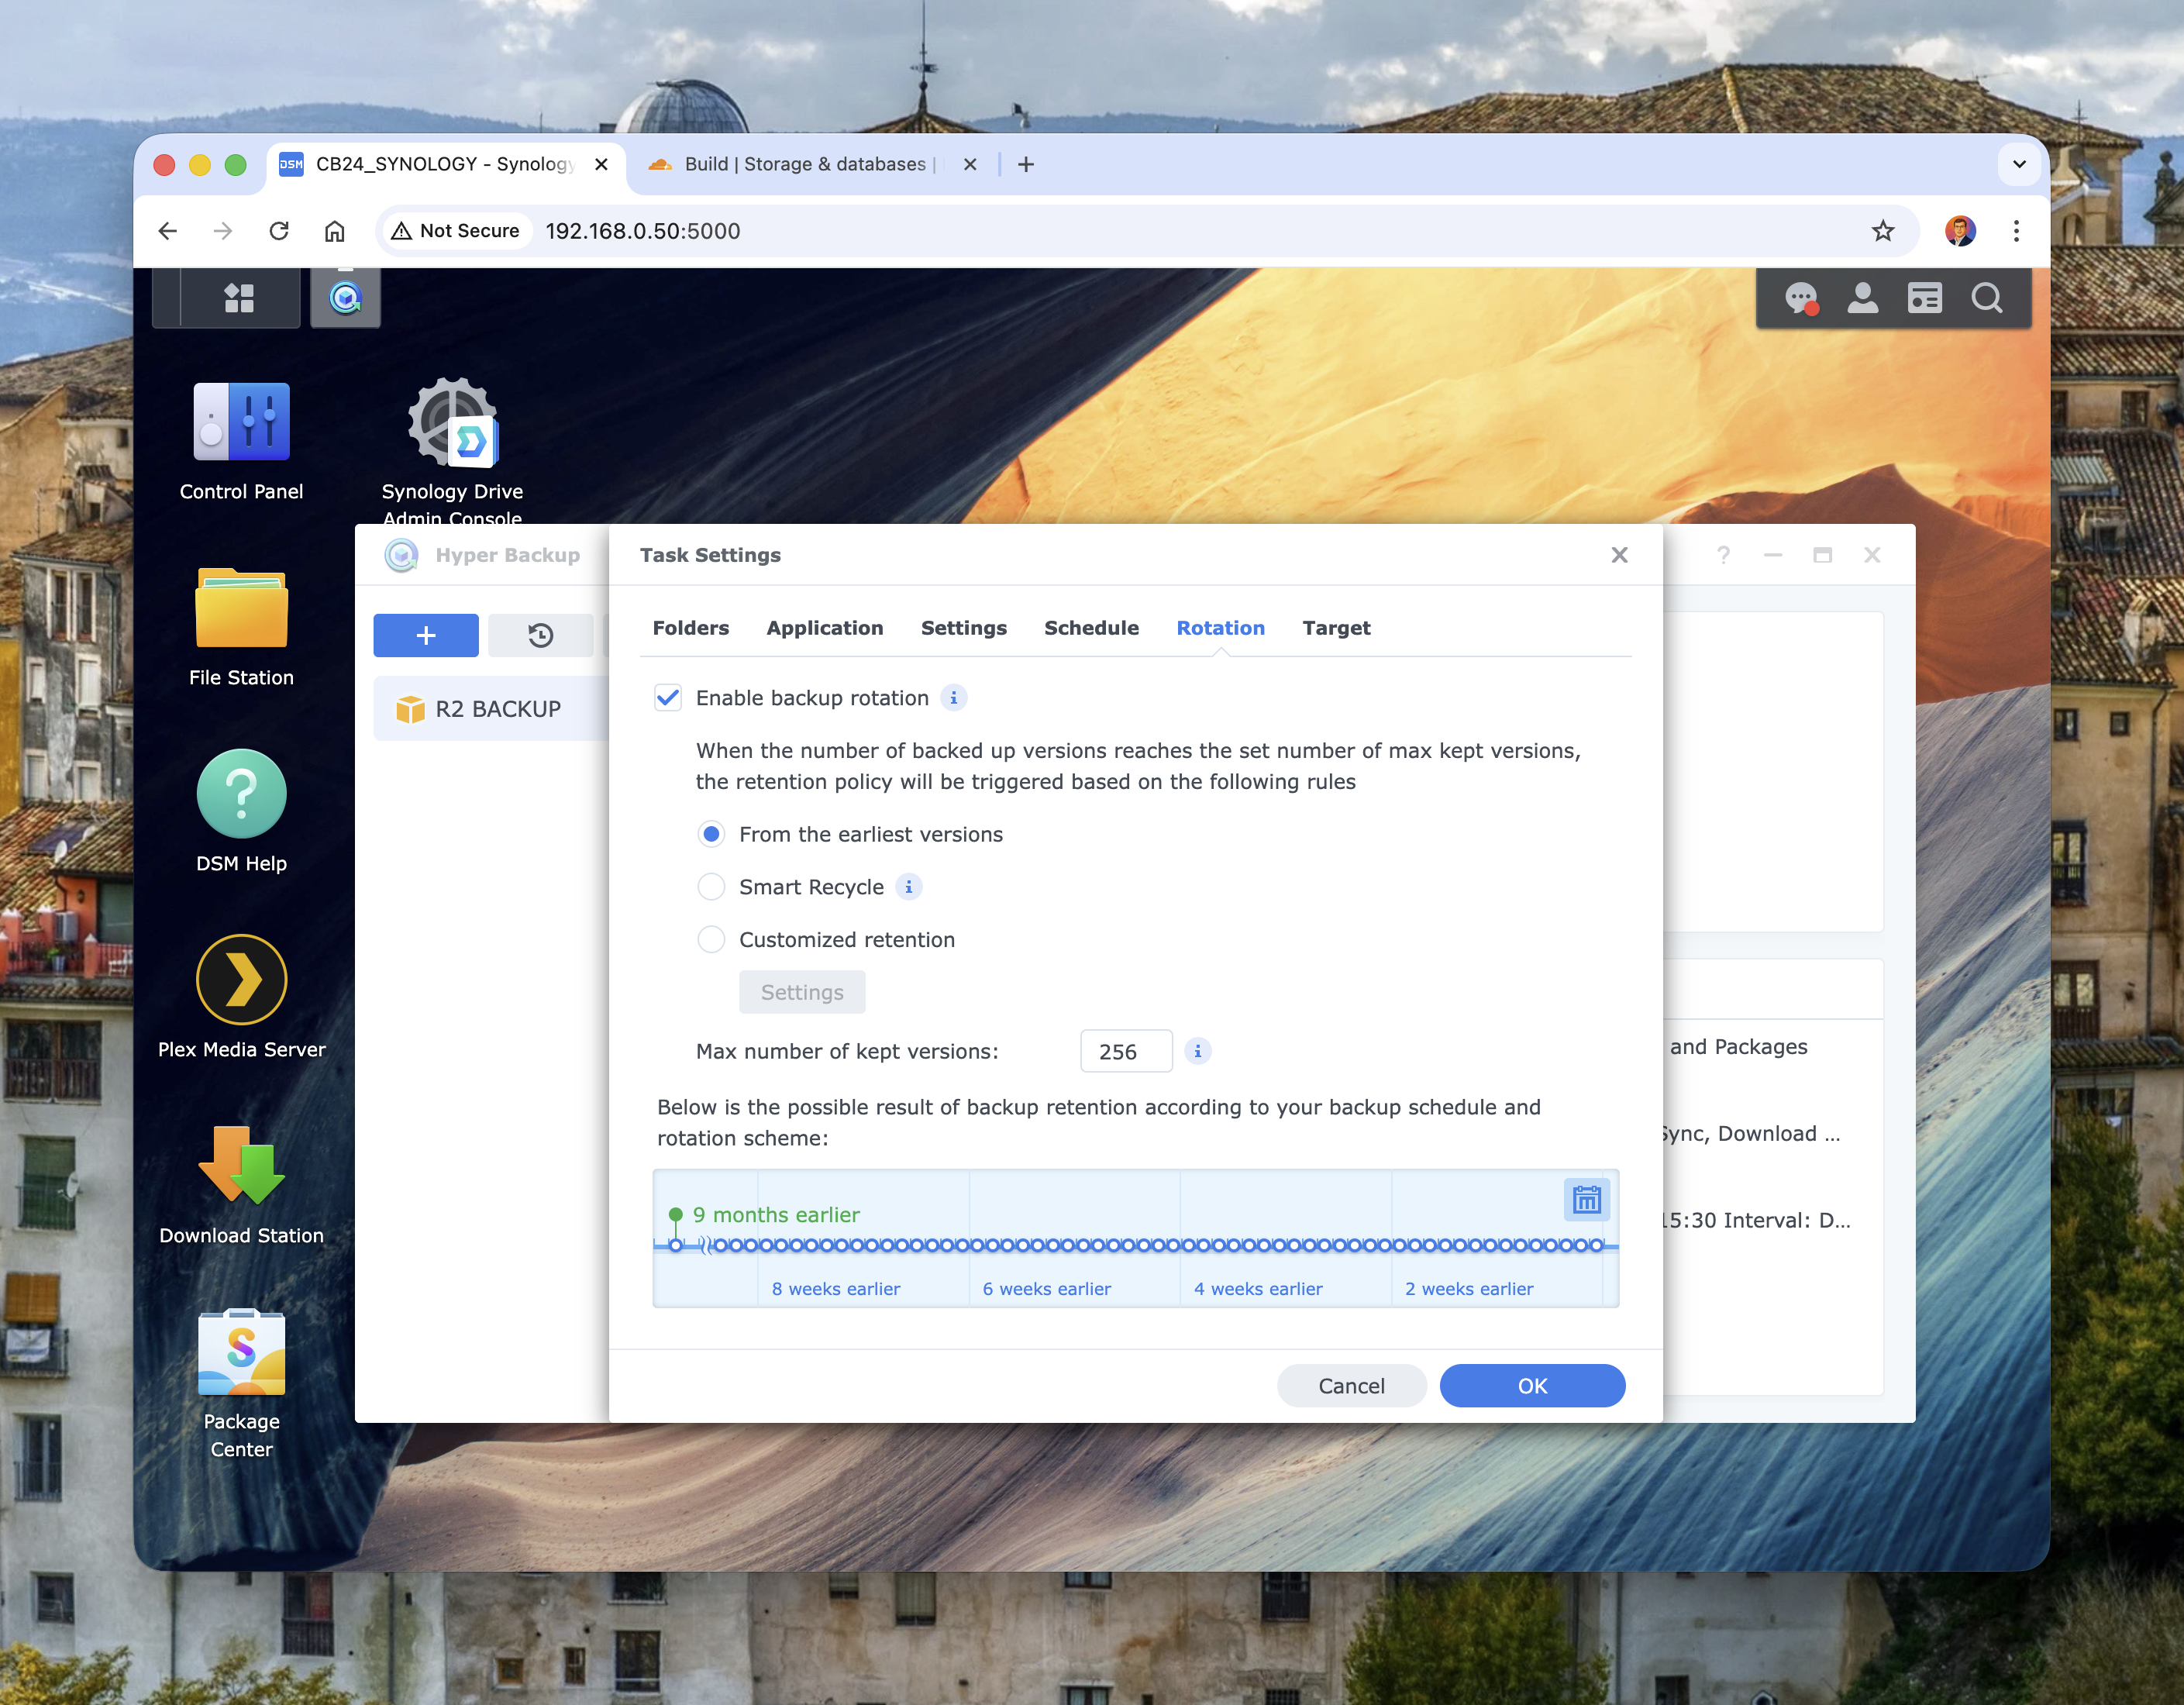
Task: Open Plex Media Server desktop icon
Action: click(241, 981)
